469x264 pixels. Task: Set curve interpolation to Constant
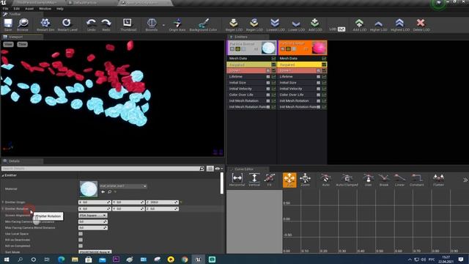pyautogui.click(x=417, y=180)
